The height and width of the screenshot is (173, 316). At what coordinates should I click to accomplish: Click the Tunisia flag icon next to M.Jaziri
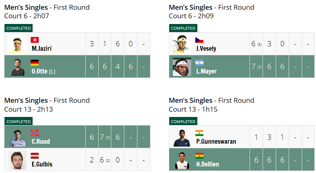click(35, 40)
